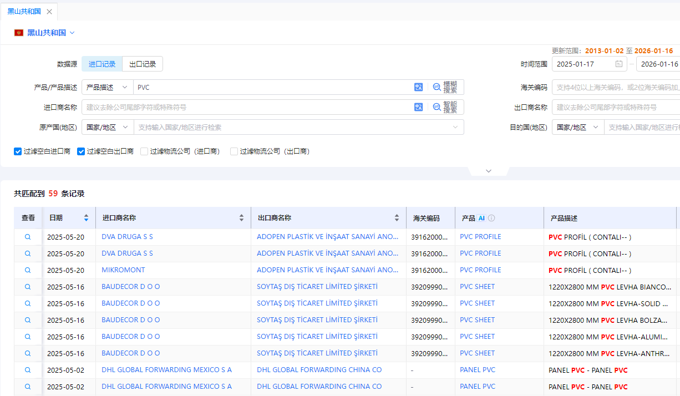The image size is (680, 396).
Task: View details icon for MIKROMONT record
Action: pyautogui.click(x=28, y=270)
